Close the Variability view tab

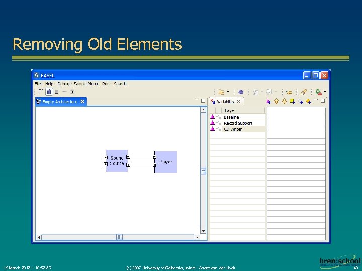pos(239,101)
